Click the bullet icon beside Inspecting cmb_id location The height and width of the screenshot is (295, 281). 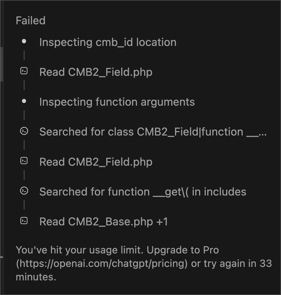pyautogui.click(x=24, y=42)
